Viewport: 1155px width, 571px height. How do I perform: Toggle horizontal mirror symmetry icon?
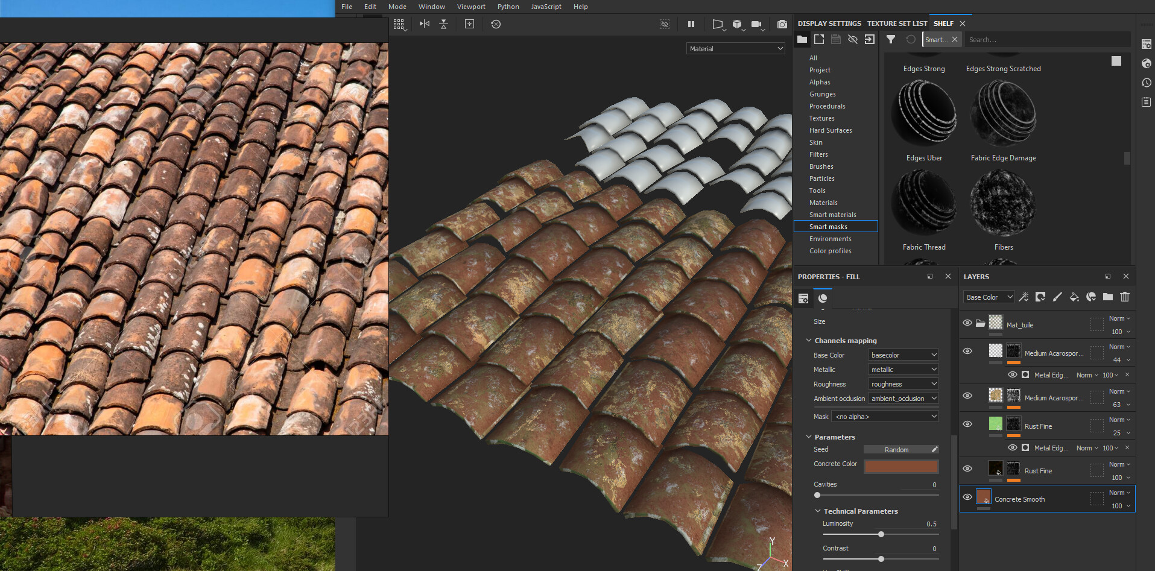pos(425,24)
